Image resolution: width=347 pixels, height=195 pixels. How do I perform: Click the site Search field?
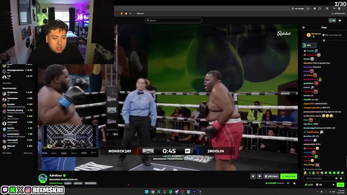pyautogui.click(x=173, y=20)
